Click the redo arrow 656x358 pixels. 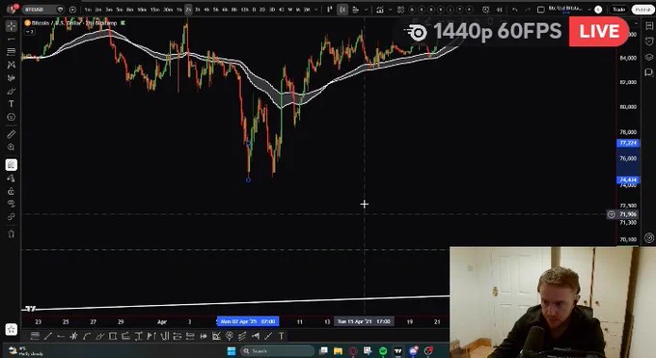click(527, 10)
